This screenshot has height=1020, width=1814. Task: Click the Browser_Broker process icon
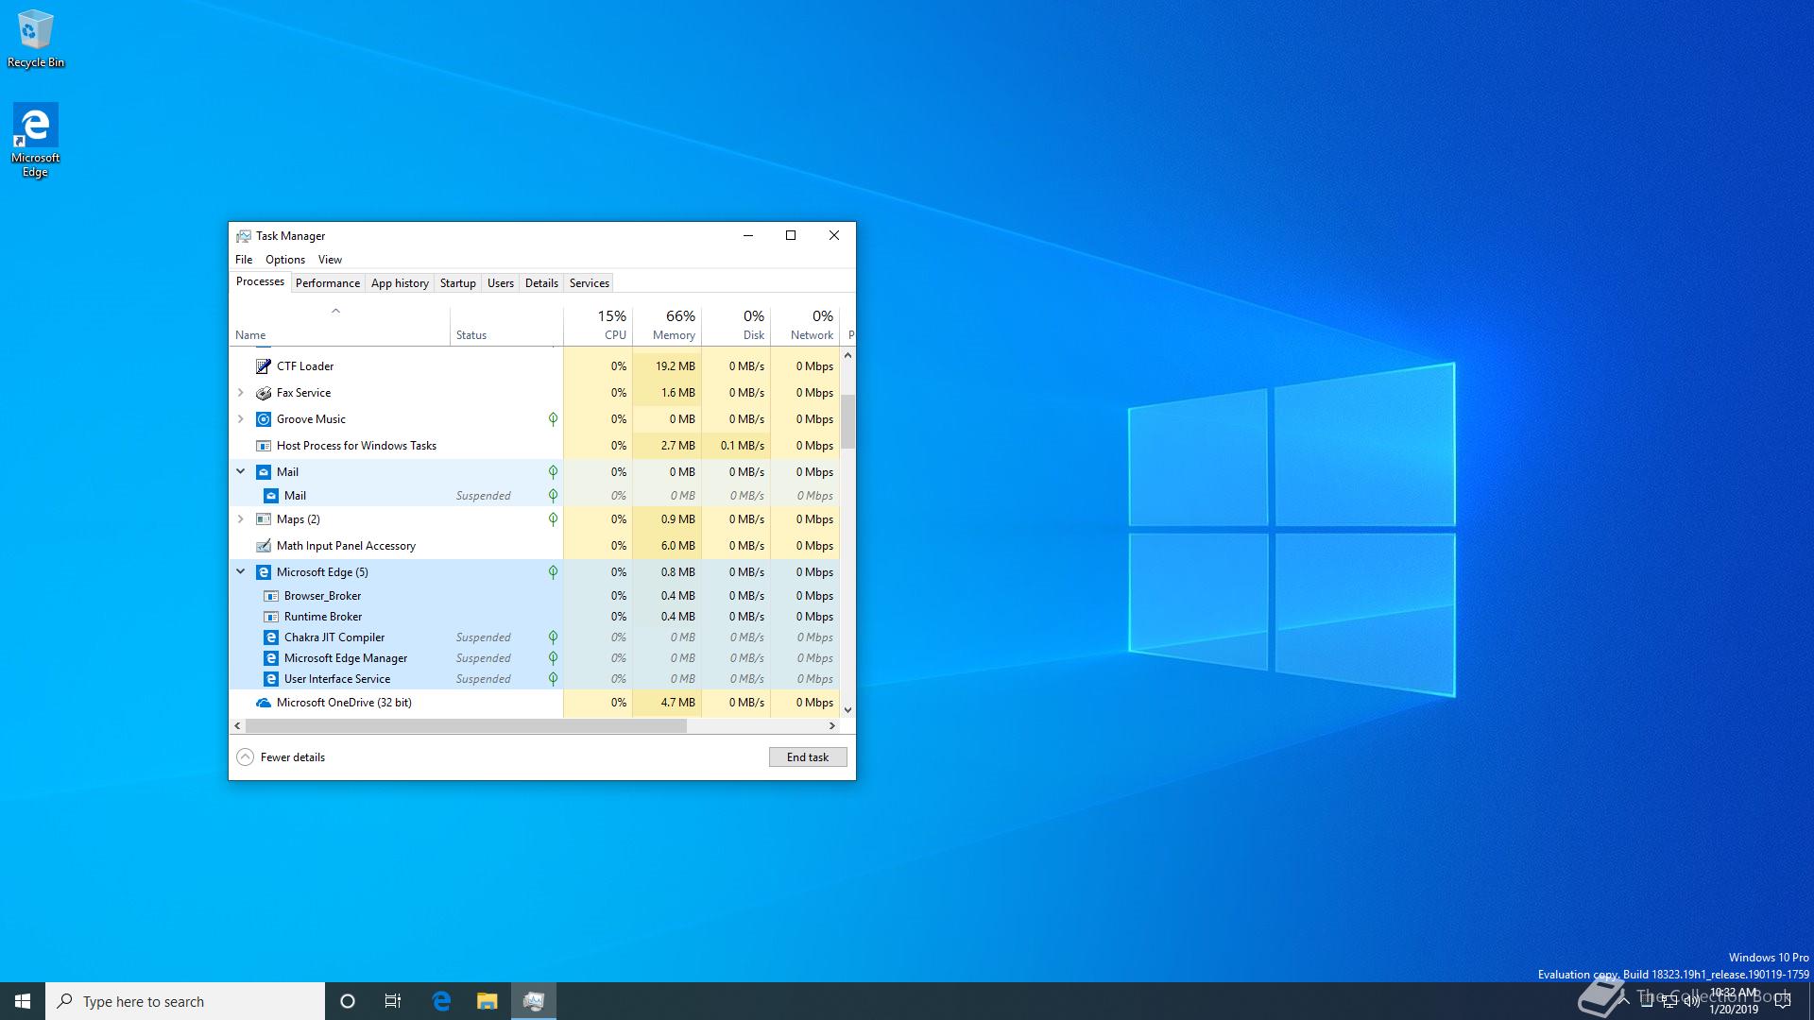coord(271,596)
